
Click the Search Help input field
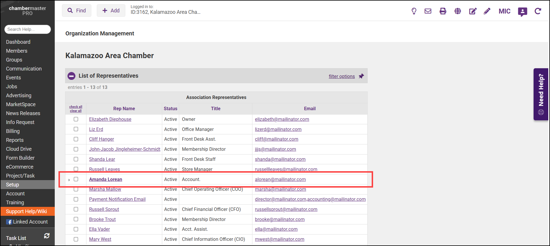point(28,29)
